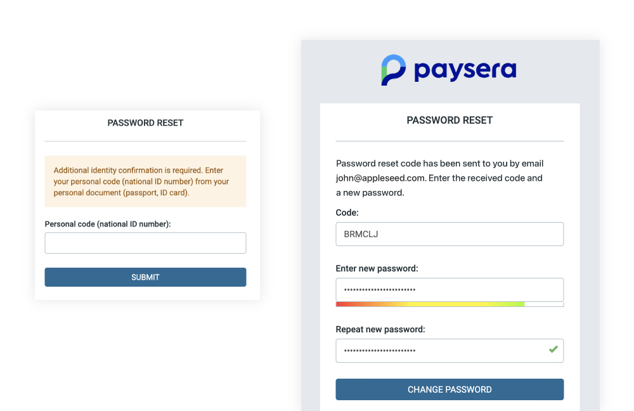Image resolution: width=634 pixels, height=411 pixels.
Task: Click the PASSWORD RESET heading under Paysera logo
Action: click(450, 120)
